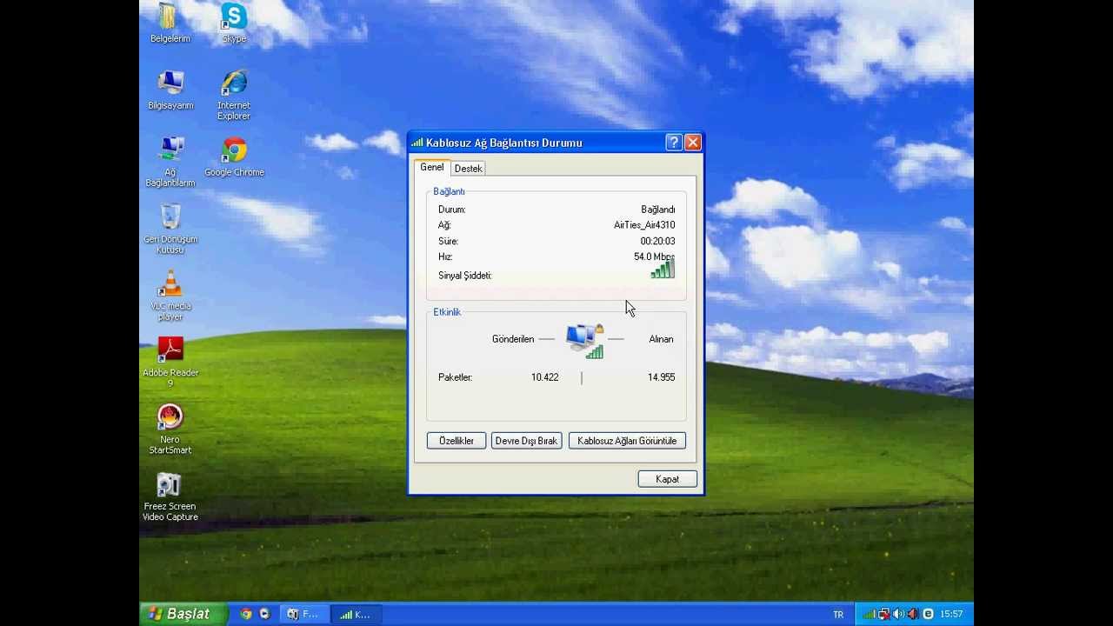Switch to the Genel tab

[432, 167]
